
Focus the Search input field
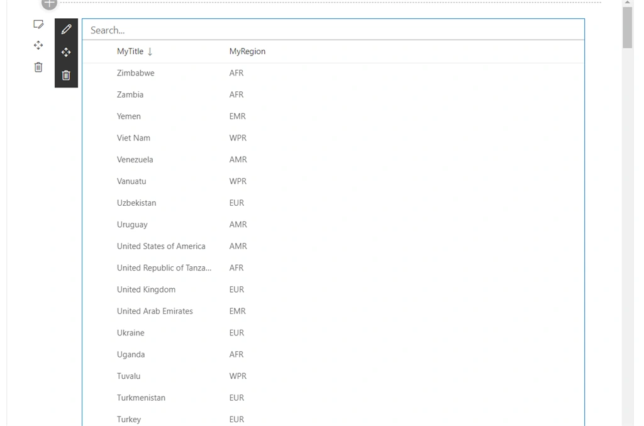click(x=333, y=30)
